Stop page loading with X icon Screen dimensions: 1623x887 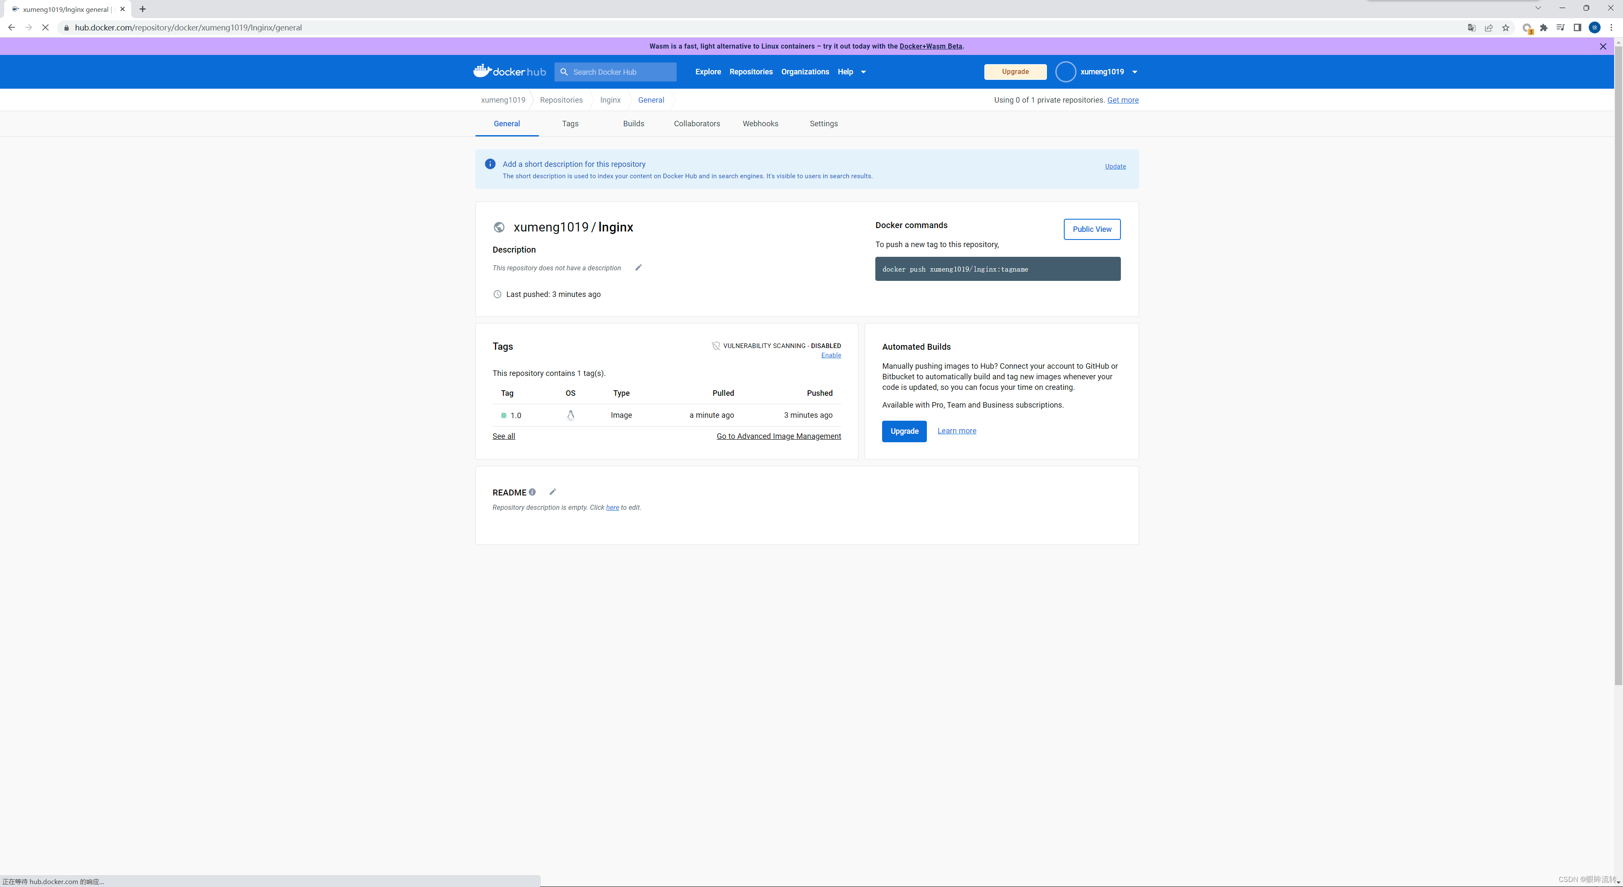(45, 28)
